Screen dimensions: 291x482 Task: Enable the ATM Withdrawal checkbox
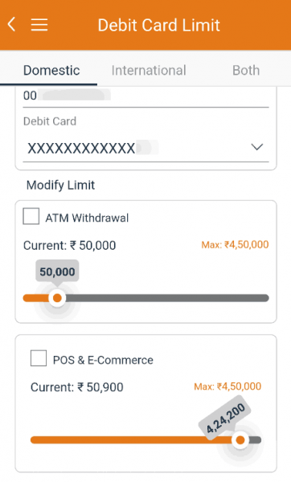(x=31, y=216)
